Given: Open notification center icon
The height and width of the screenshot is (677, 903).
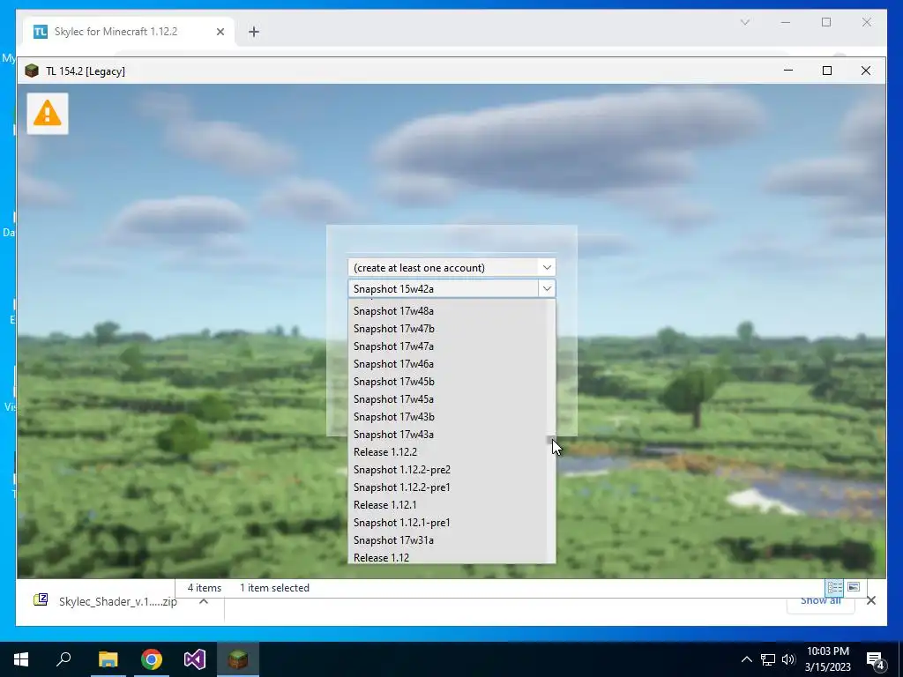Looking at the screenshot, I should click(x=877, y=659).
